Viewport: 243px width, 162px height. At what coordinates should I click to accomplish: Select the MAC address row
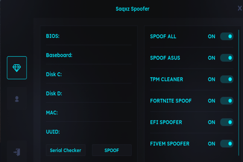[88, 113]
